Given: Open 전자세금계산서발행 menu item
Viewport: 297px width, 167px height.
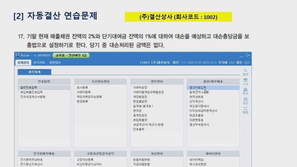Looking at the screenshot, I should pyautogui.click(x=33, y=96).
